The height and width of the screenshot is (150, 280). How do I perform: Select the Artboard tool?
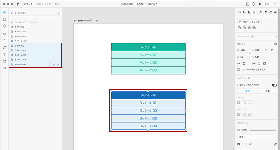4,61
